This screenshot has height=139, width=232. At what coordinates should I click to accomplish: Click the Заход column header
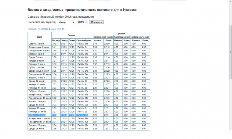[x=64, y=40]
